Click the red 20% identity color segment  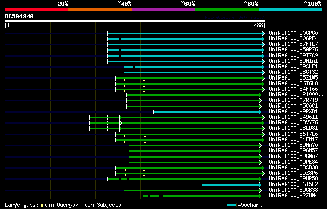(37, 9)
